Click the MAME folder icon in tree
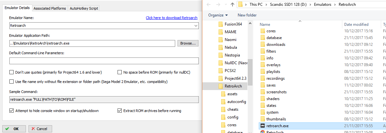Viewport: 386px width, 133px height. point(221,32)
